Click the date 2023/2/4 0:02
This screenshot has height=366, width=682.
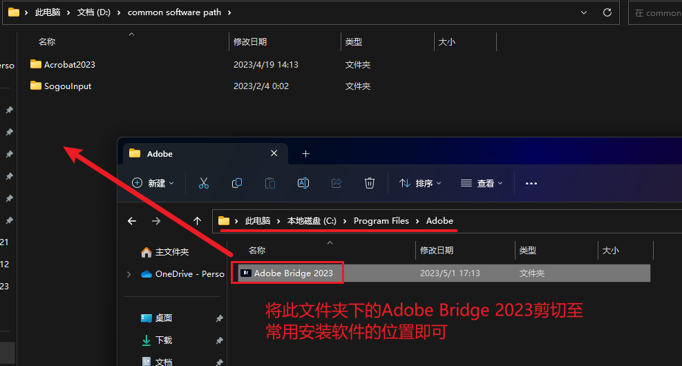(x=261, y=86)
